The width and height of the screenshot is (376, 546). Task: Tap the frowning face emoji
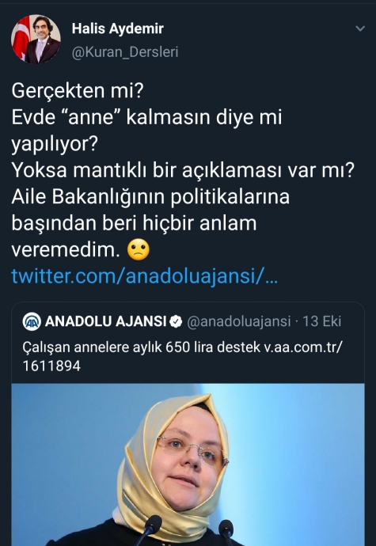139,250
